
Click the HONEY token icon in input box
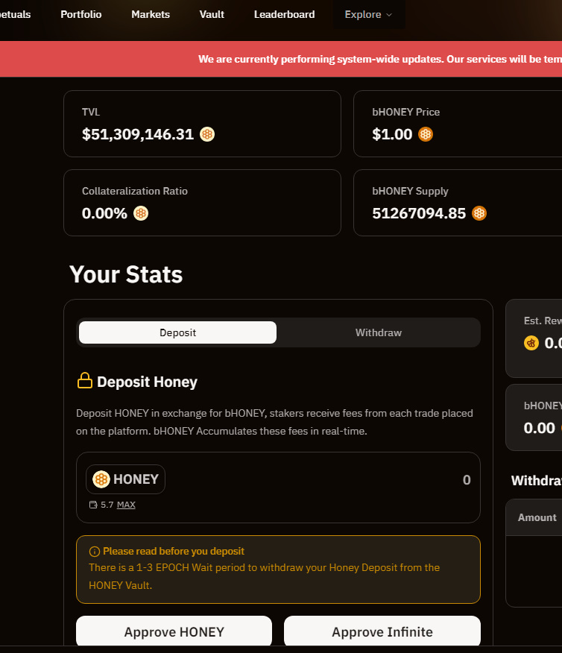pos(101,479)
